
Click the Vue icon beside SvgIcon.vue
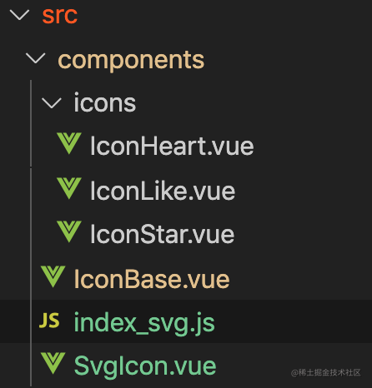[x=53, y=363]
